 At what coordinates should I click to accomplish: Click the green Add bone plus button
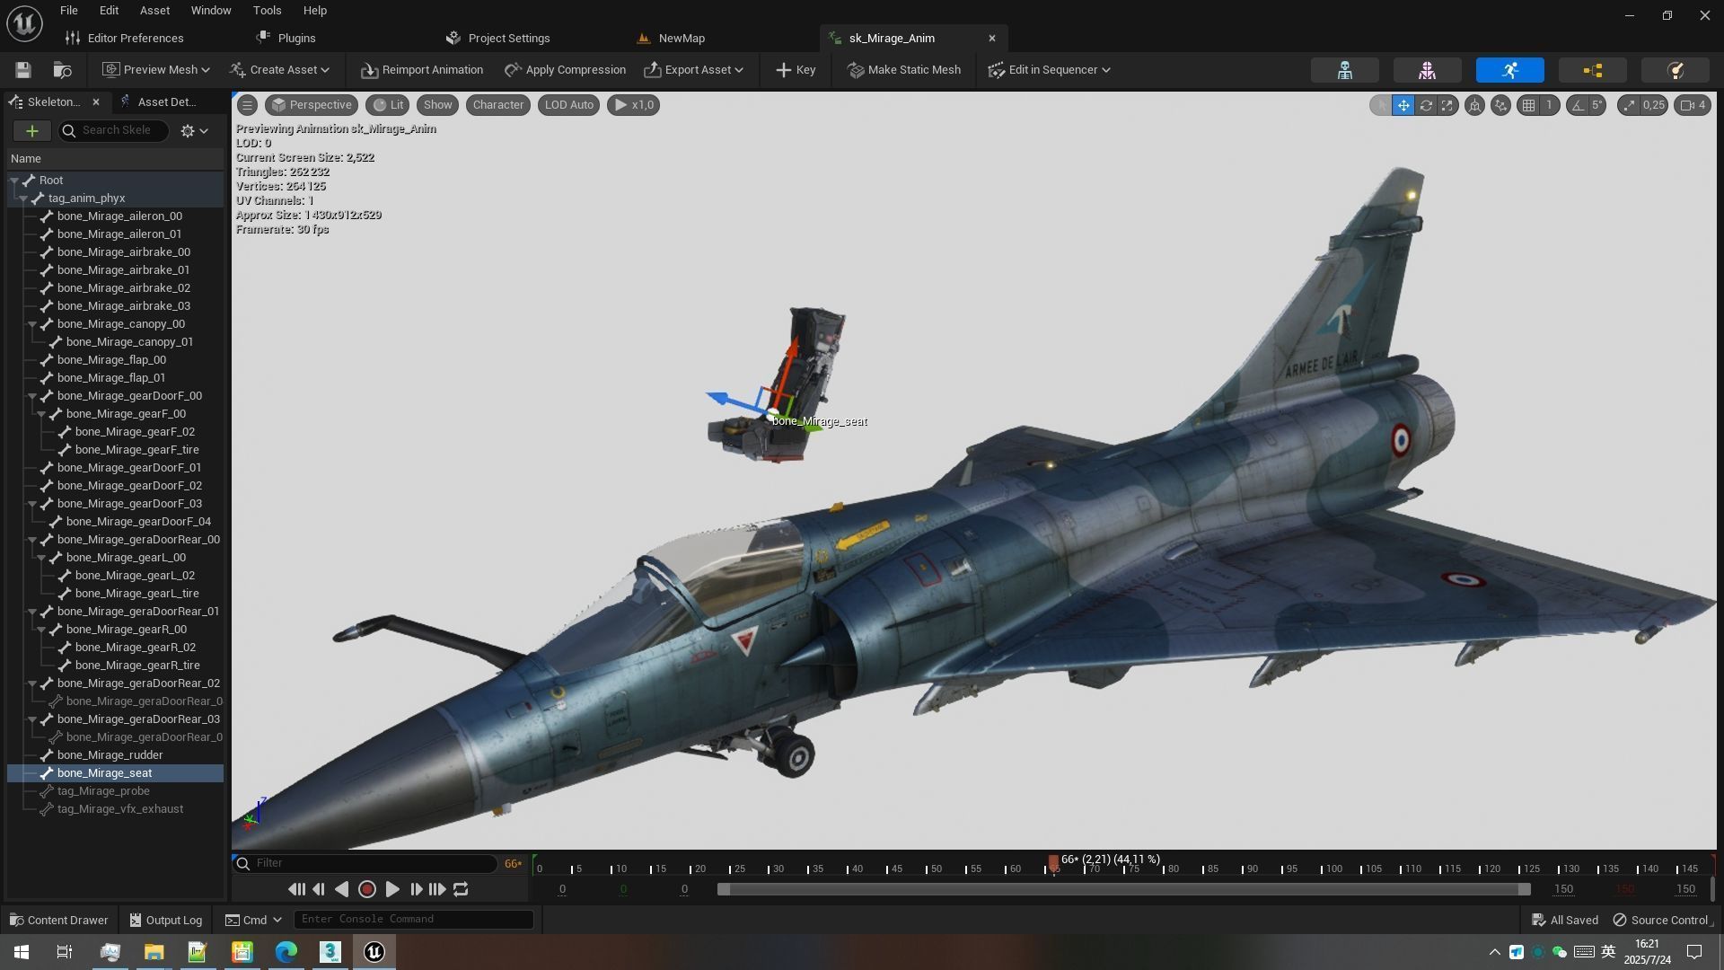pos(31,131)
